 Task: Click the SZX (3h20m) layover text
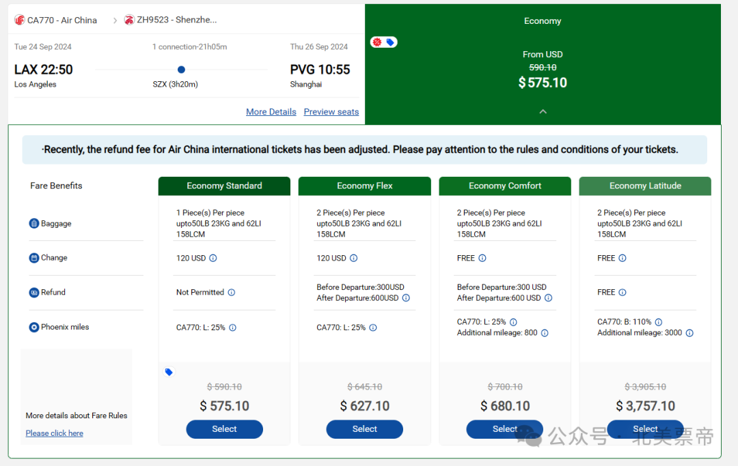point(175,84)
